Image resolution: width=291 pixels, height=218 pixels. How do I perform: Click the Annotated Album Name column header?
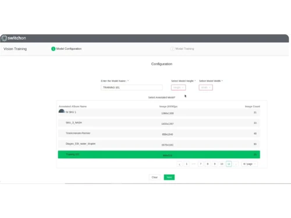(x=73, y=106)
